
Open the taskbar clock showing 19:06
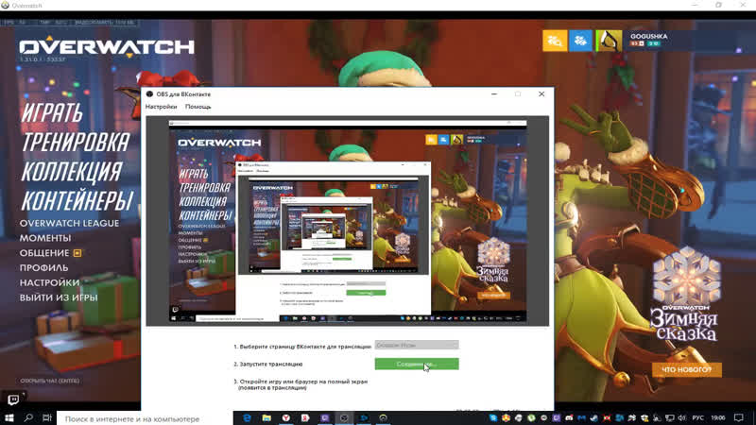pos(717,417)
